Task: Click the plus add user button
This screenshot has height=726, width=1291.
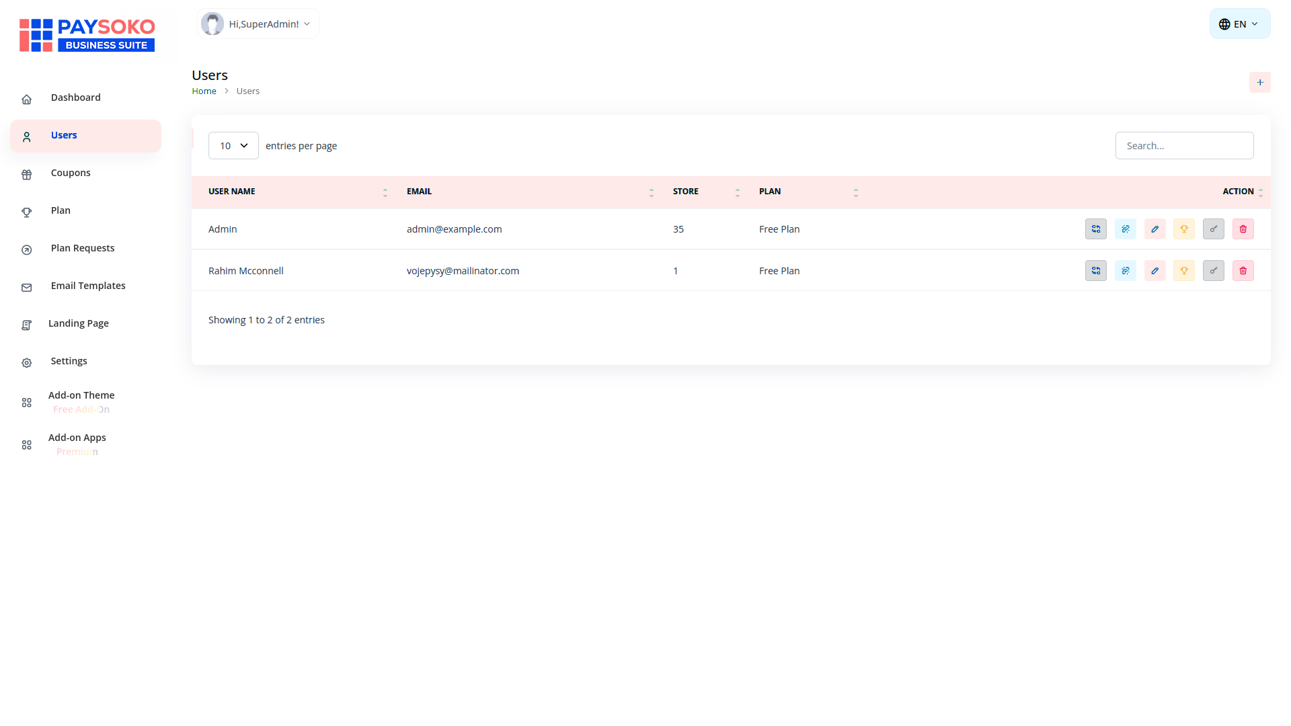Action: click(x=1259, y=83)
